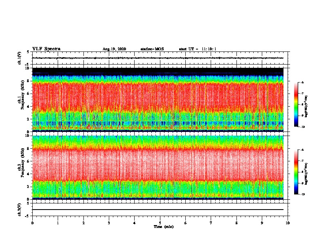Select the 10 kHz tick of ch.2 spectrogram
This screenshot has width=324, height=250.
[x=27, y=136]
